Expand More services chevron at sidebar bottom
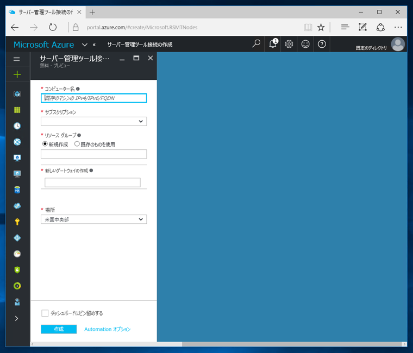 pos(17,319)
